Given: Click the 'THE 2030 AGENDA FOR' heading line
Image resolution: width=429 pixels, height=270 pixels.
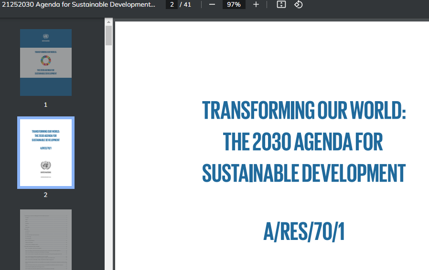Looking at the screenshot, I should (303, 142).
